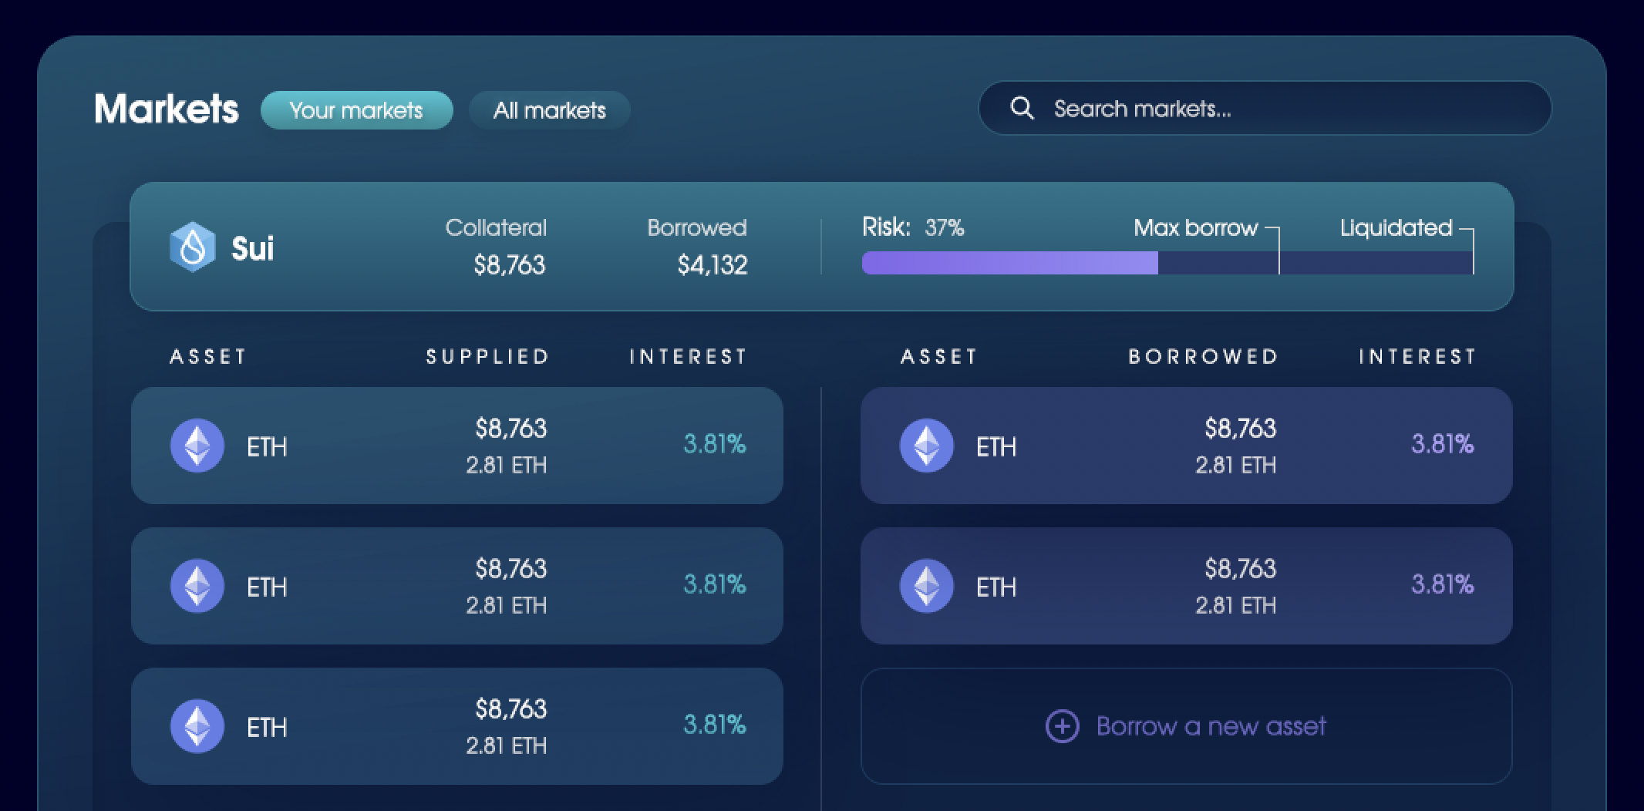Click the purple Risk progress bar

tap(1009, 263)
